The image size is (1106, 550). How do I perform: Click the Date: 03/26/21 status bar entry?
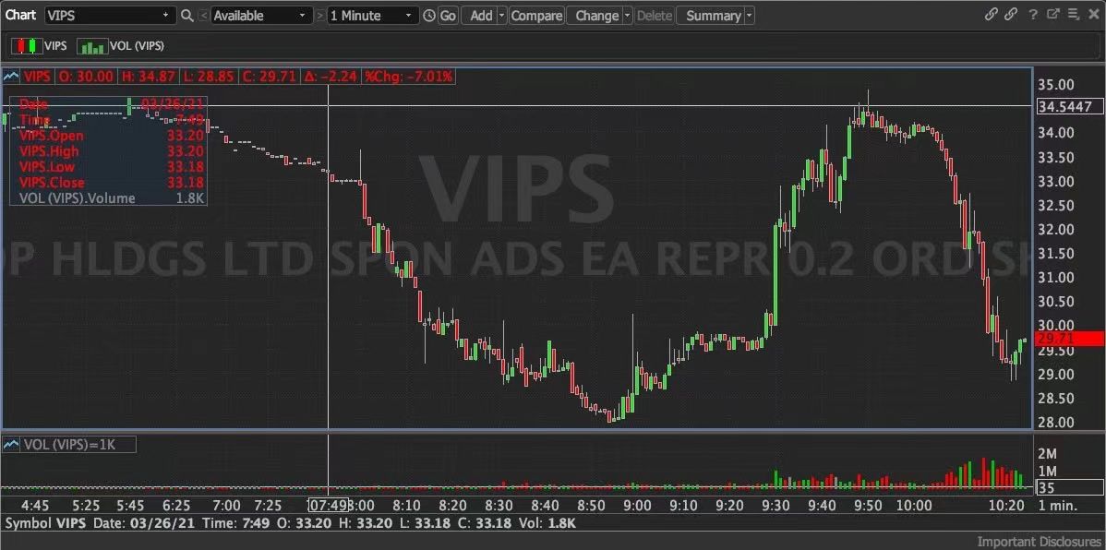click(x=145, y=523)
